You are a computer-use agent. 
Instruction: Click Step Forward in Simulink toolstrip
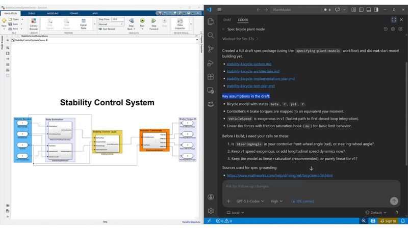(154, 24)
